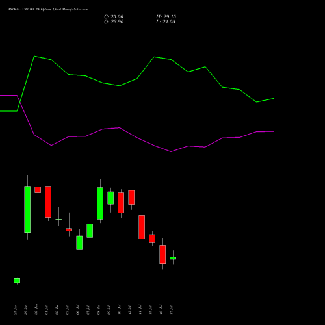
Task: Click the end of the purple indicator line
Action: [x=274, y=131]
